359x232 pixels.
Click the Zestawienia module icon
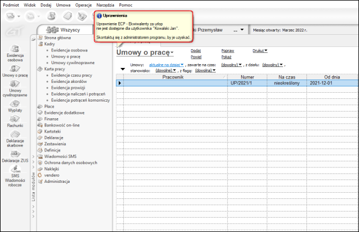(x=40, y=144)
